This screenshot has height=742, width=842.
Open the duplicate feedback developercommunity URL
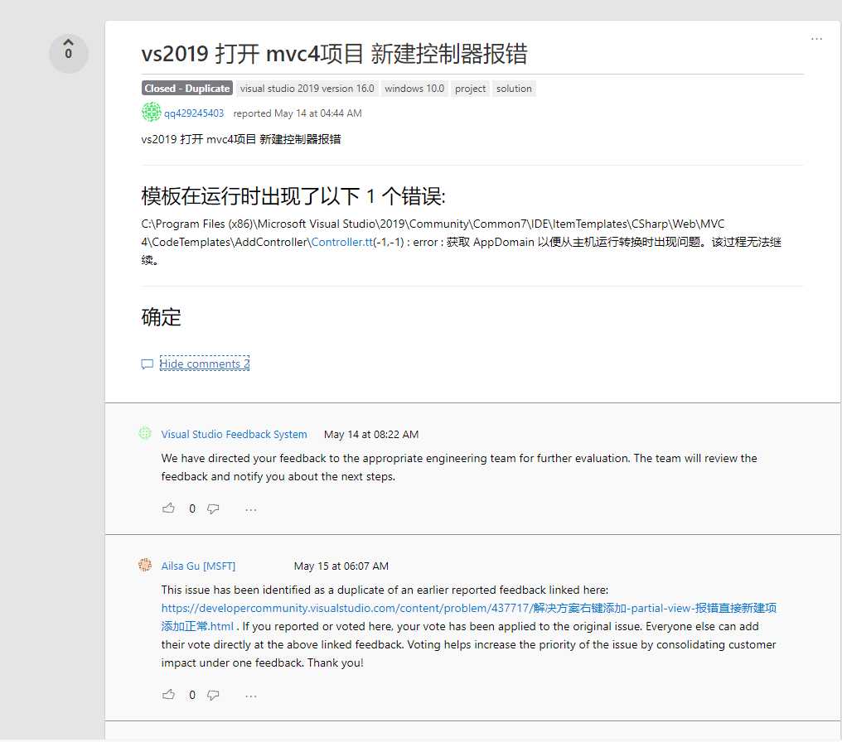pos(469,617)
